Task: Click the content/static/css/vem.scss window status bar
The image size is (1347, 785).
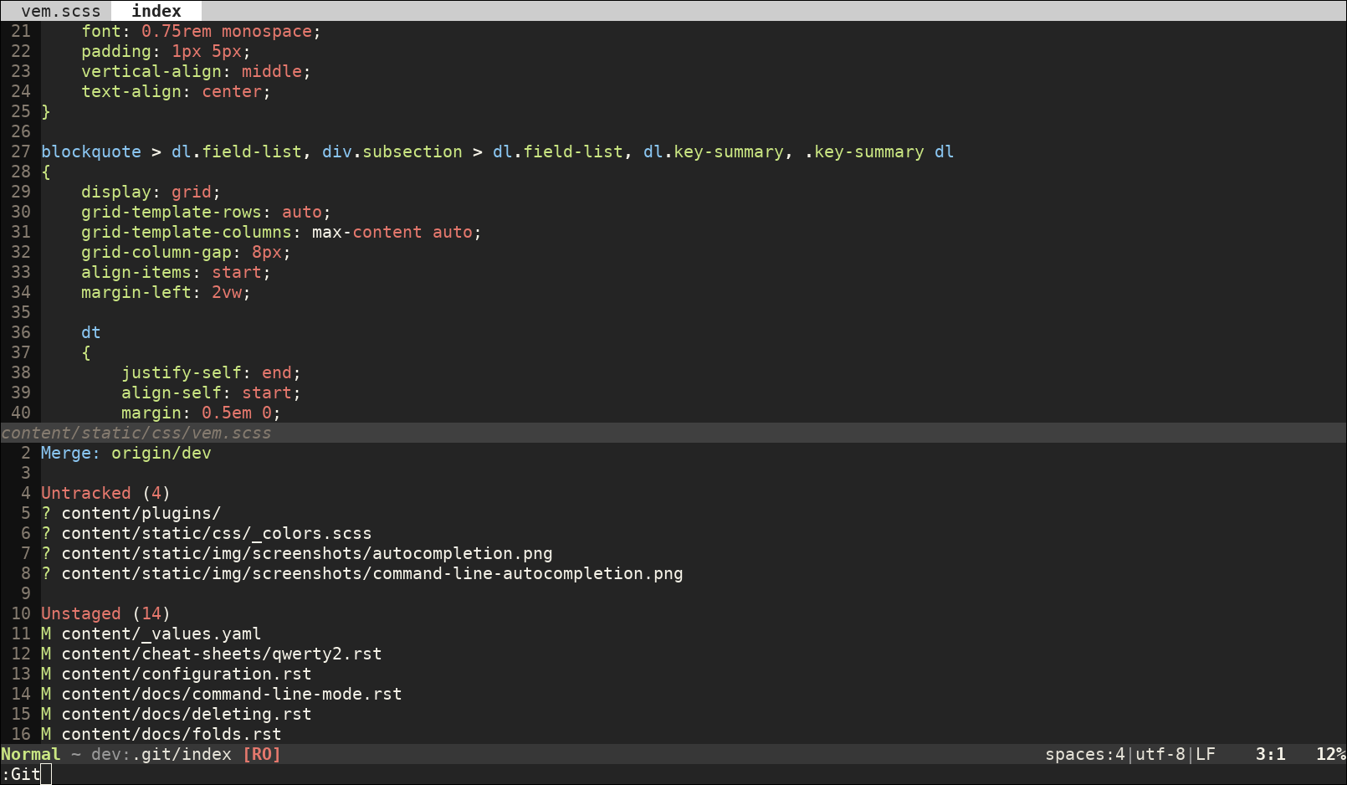Action: (136, 433)
